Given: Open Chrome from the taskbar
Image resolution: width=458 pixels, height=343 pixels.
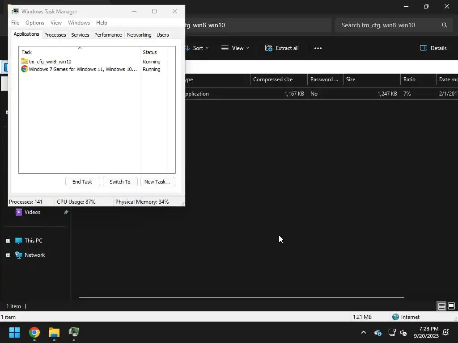Looking at the screenshot, I should [34, 332].
